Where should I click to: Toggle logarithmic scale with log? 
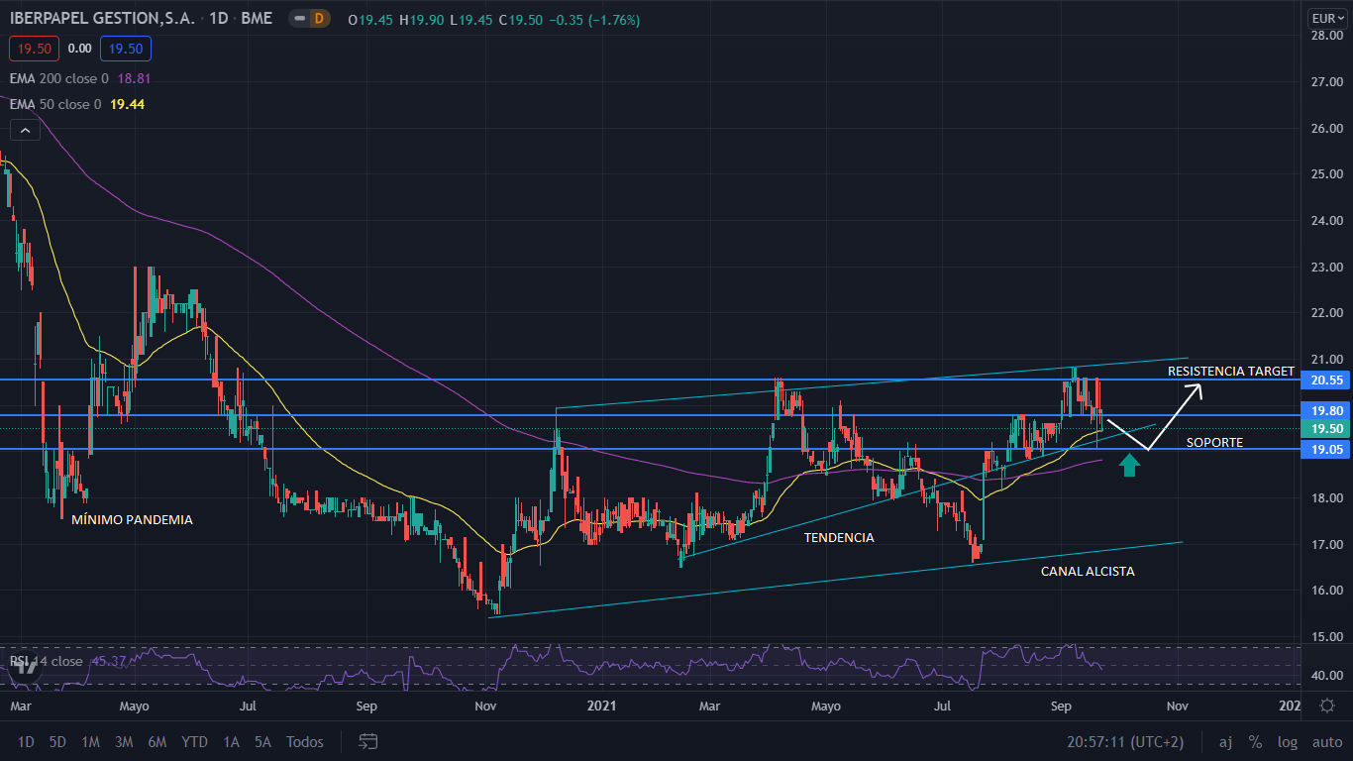click(x=1288, y=741)
